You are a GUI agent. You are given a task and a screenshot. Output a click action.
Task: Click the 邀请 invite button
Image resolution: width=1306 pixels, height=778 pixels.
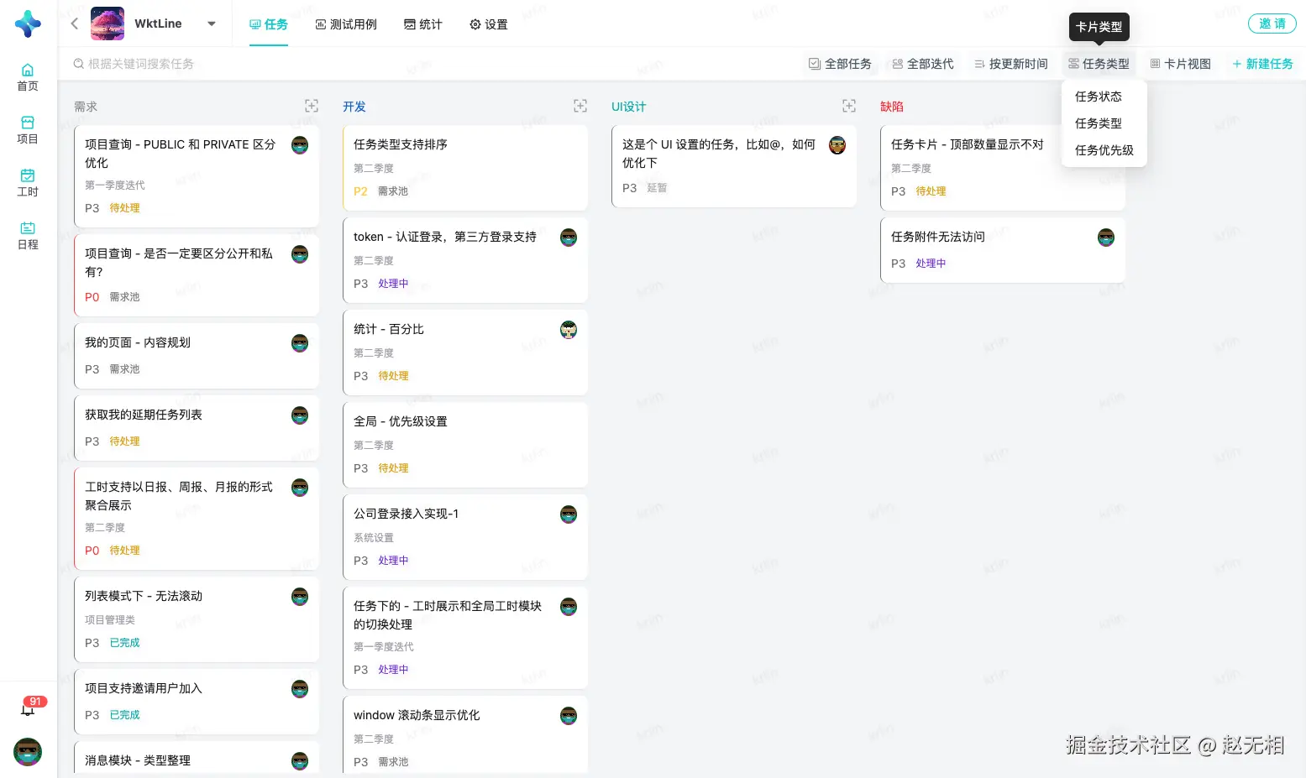[x=1272, y=23]
